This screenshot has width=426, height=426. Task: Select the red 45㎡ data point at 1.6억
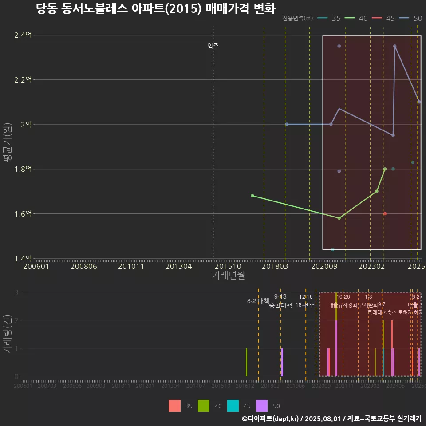point(385,213)
